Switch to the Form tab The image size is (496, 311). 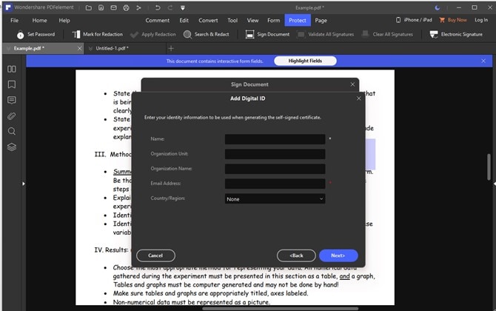(274, 20)
